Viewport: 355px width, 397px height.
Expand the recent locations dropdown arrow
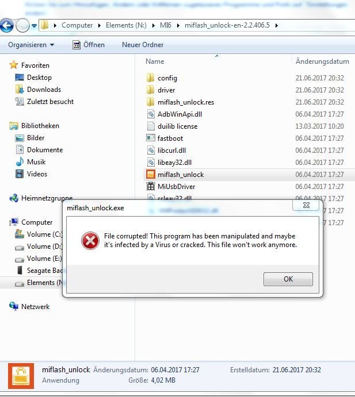click(34, 26)
